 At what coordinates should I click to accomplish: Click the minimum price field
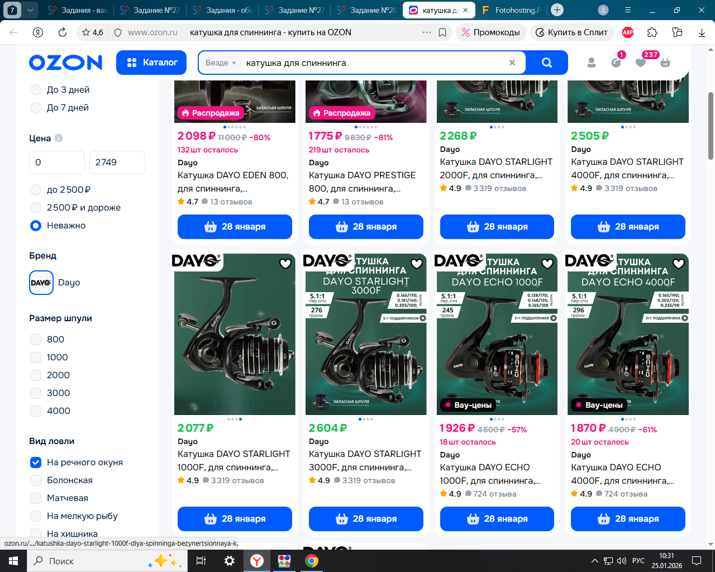(x=57, y=163)
